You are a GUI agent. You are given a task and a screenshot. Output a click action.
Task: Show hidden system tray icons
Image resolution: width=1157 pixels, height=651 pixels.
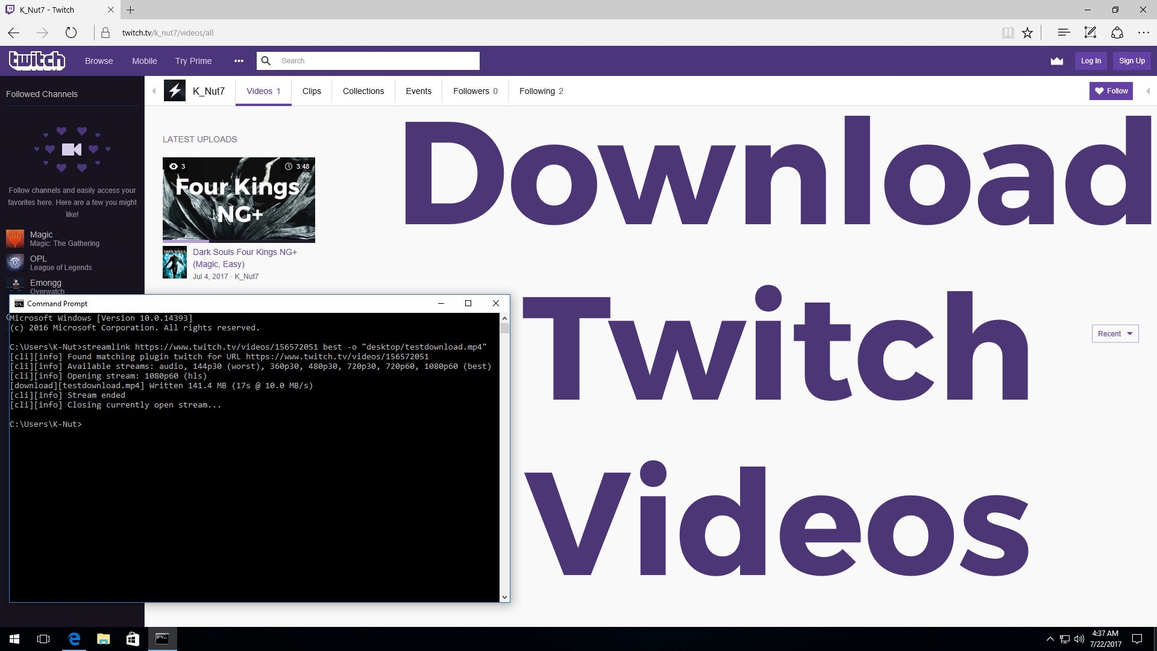click(x=1050, y=639)
